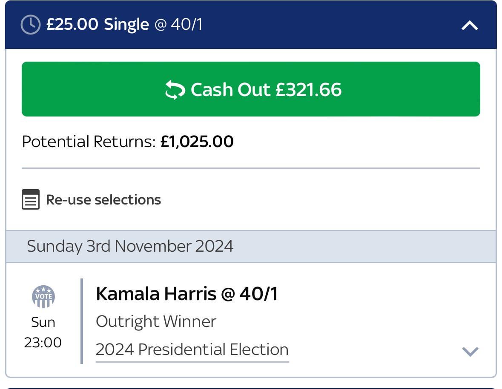Viewport: 502px width, 389px height.
Task: Click the Outright Winner market label
Action: point(156,321)
